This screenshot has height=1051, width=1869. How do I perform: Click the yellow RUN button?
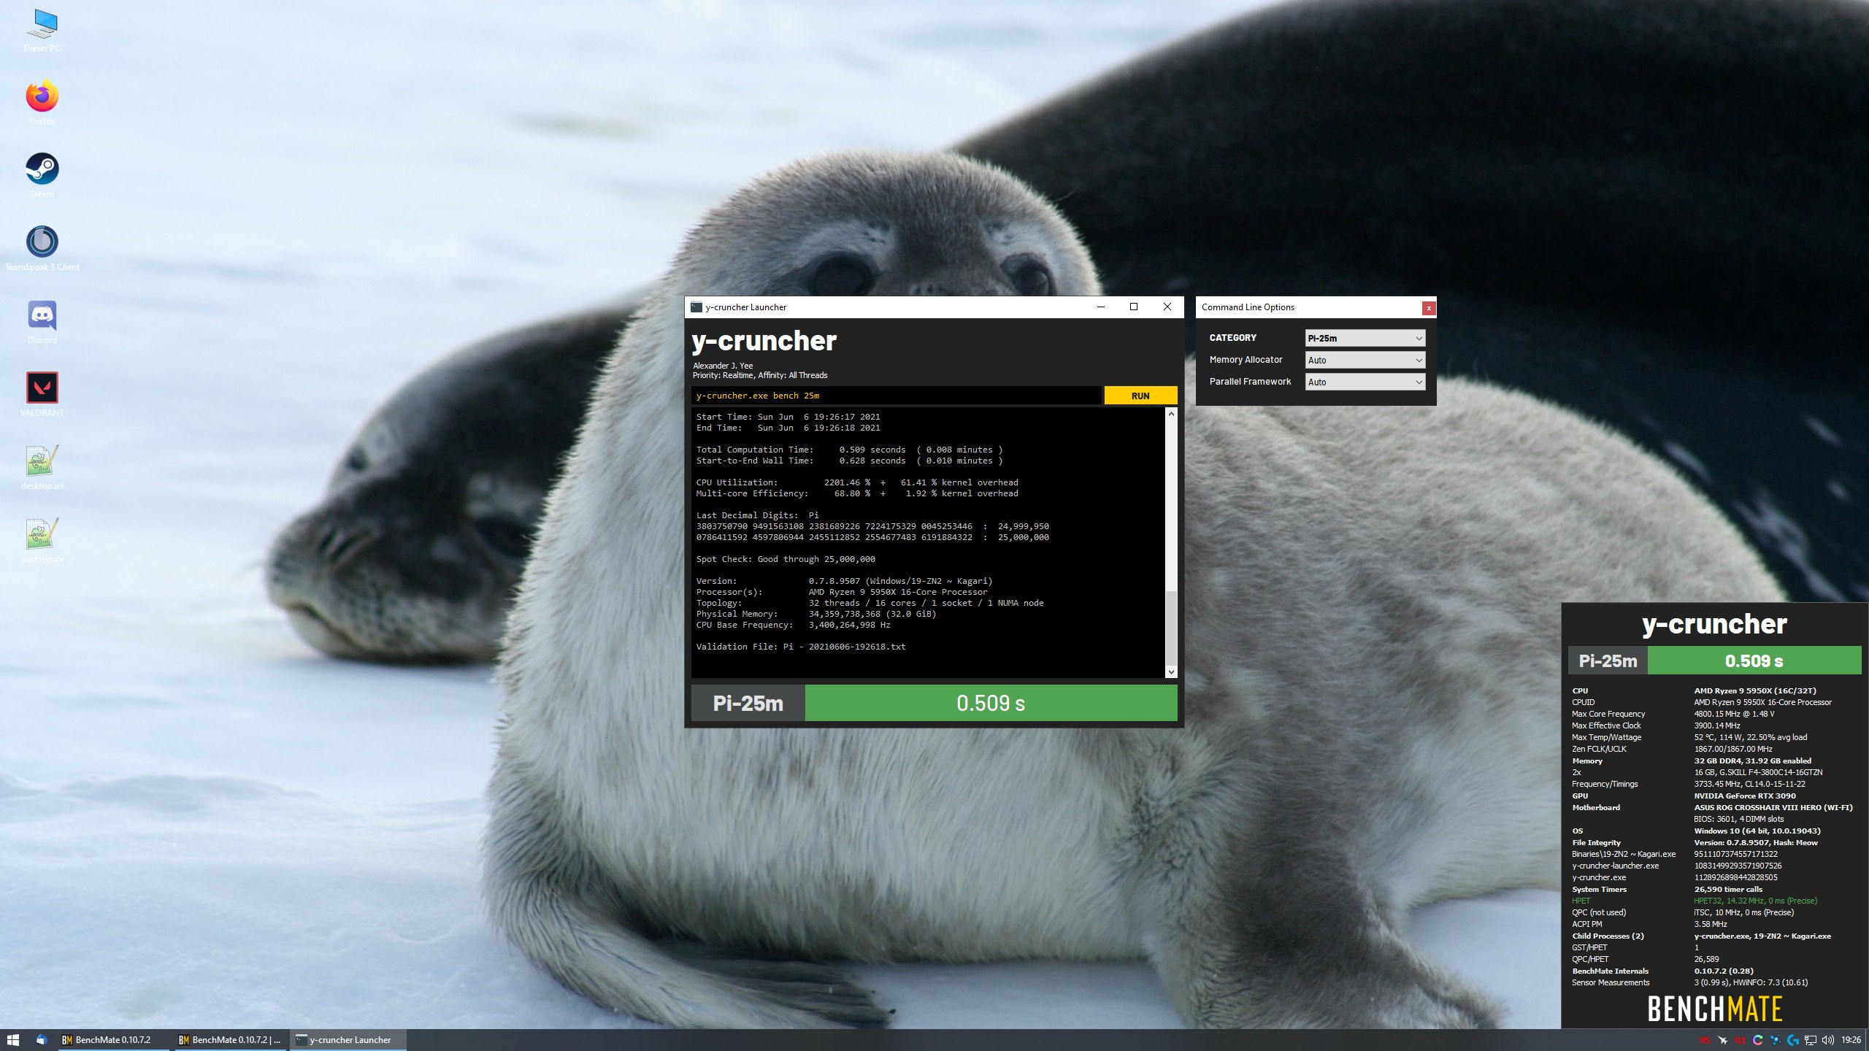click(1140, 396)
